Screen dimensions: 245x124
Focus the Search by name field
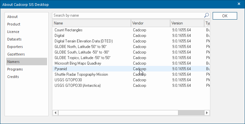pyautogui.click(x=128, y=15)
